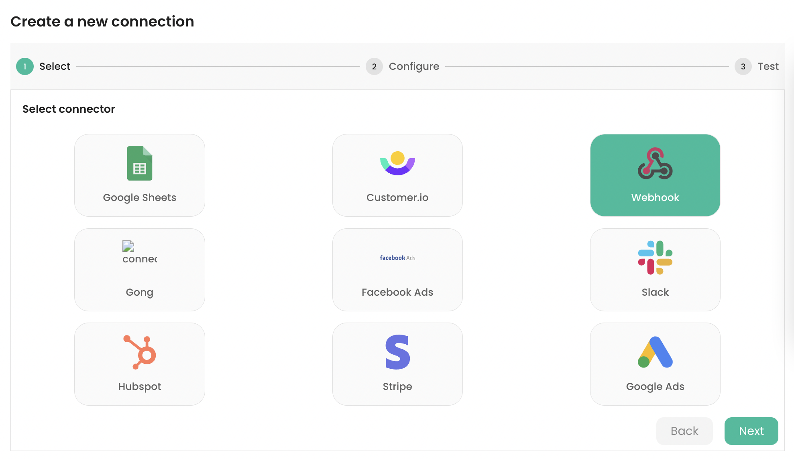Click the Facebook Ads connector
Screen dimensions: 794x459
(397, 270)
